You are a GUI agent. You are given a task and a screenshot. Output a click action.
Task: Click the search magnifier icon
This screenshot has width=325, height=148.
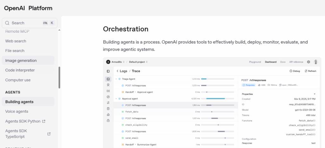(7, 23)
